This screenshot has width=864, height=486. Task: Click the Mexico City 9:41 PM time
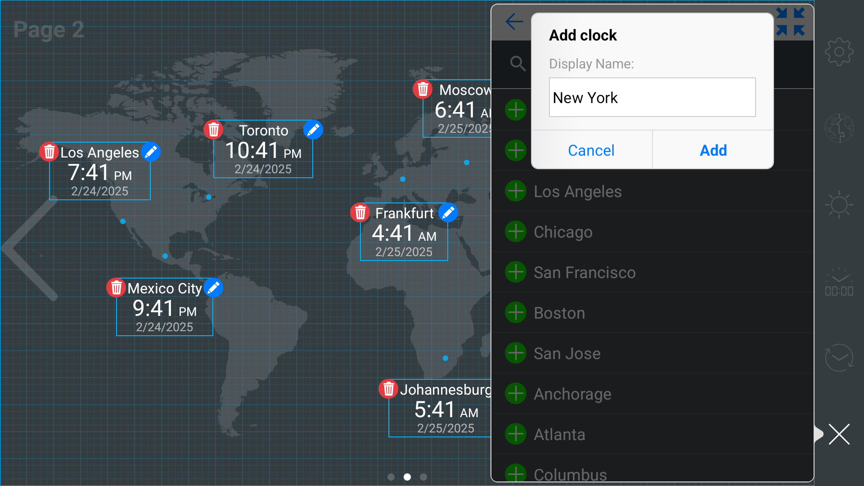point(164,309)
